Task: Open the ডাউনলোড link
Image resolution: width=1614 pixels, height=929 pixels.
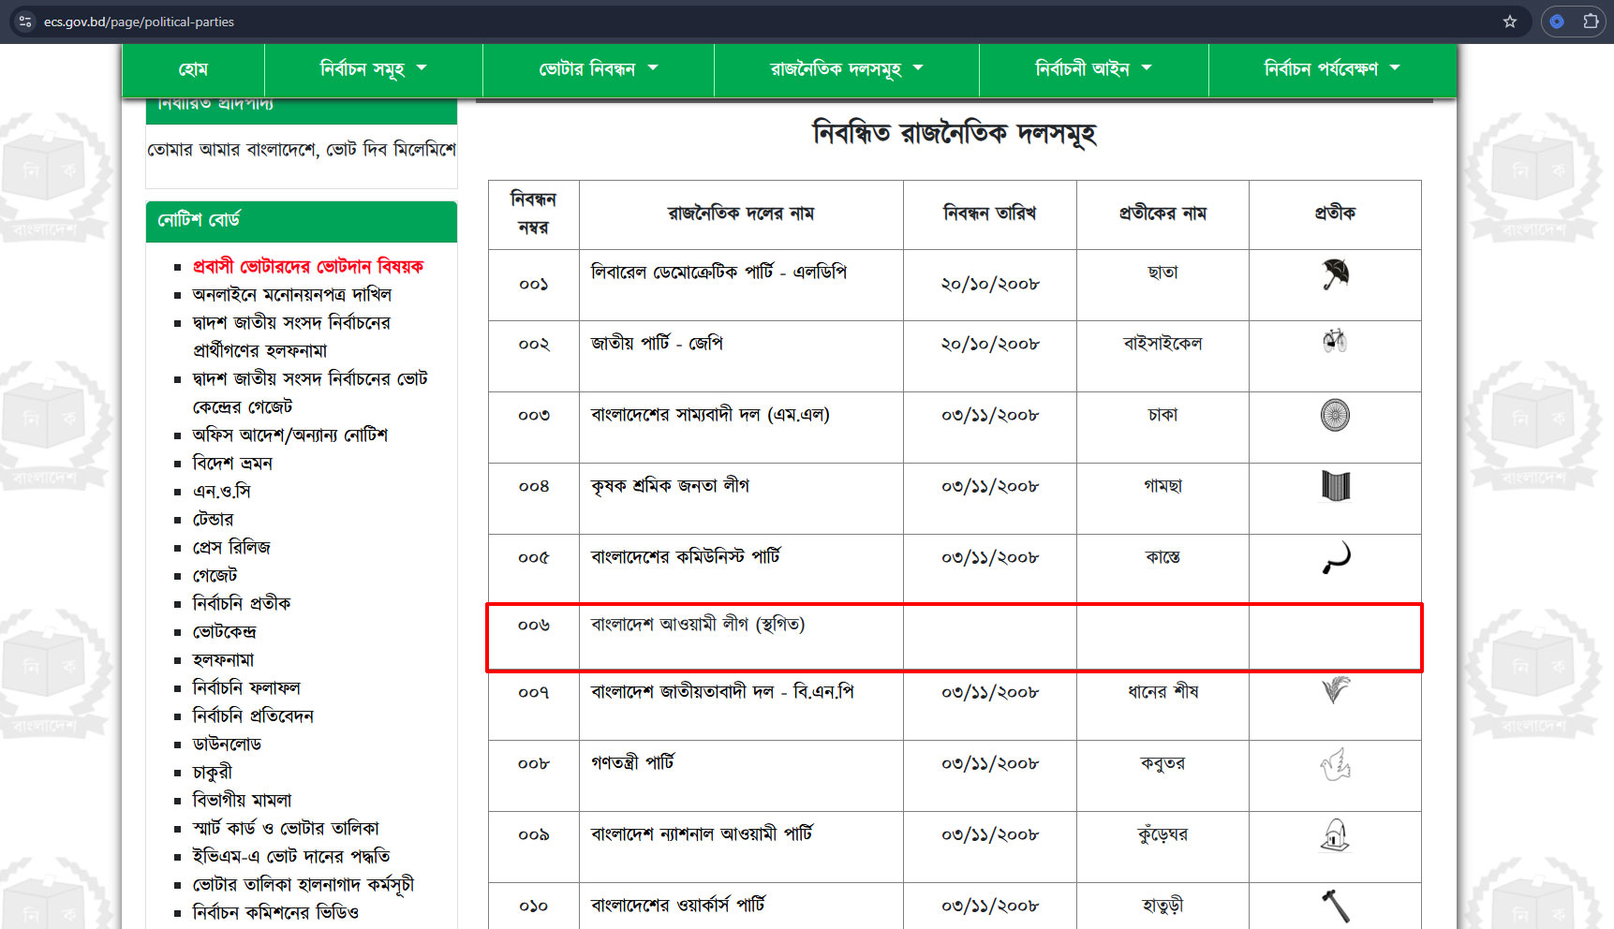Action: pyautogui.click(x=227, y=745)
